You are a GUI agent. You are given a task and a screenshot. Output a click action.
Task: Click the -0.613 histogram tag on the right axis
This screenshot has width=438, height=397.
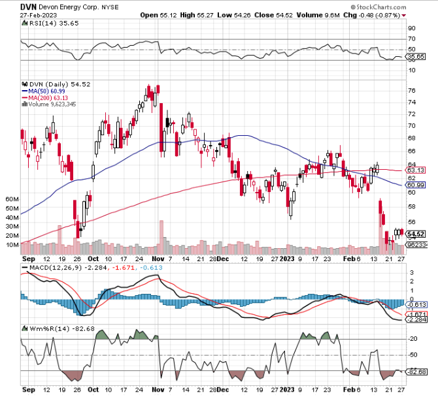(416, 305)
